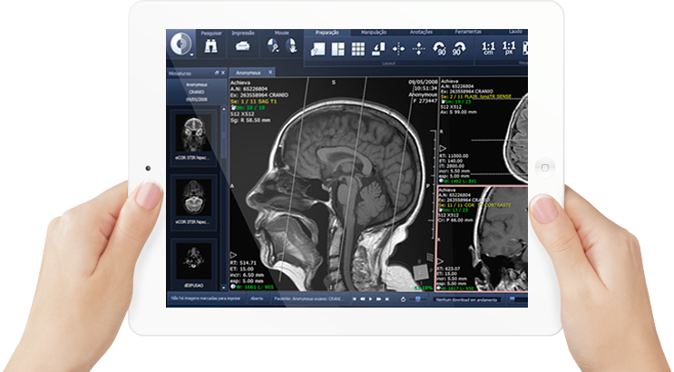The image size is (674, 372).
Task: Step to the next image
Action: (x=378, y=299)
